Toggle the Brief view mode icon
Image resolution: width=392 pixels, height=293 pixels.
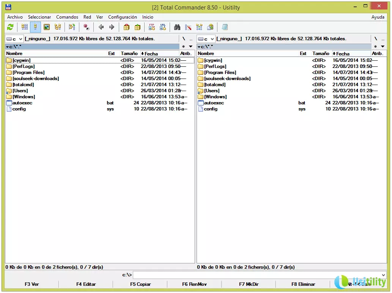pyautogui.click(x=25, y=27)
